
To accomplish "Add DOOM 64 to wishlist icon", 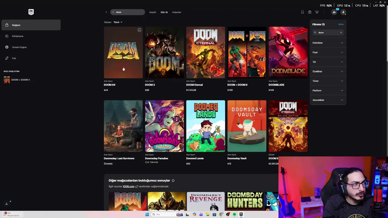I will (139, 30).
